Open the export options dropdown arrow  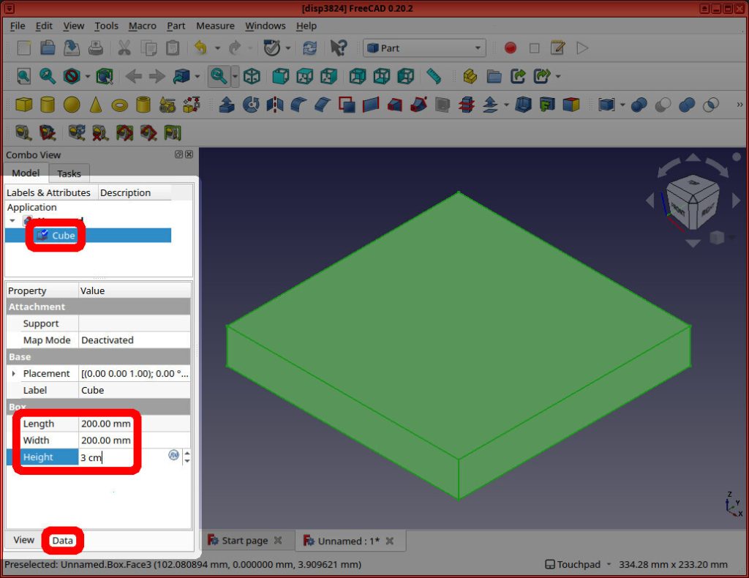(x=557, y=76)
